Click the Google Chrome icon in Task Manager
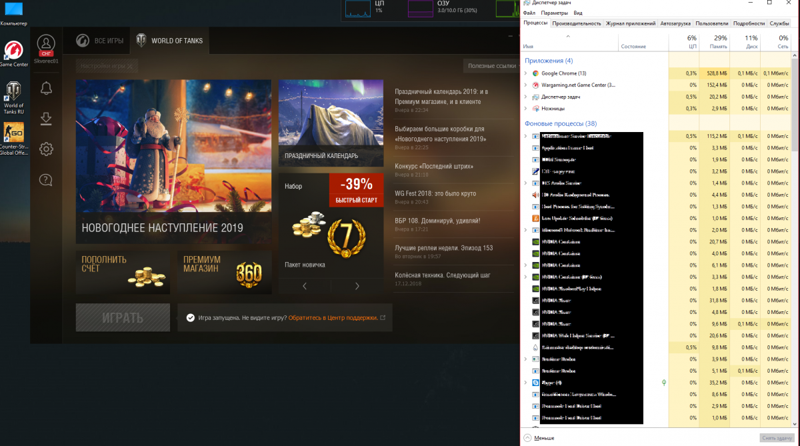 click(x=535, y=73)
